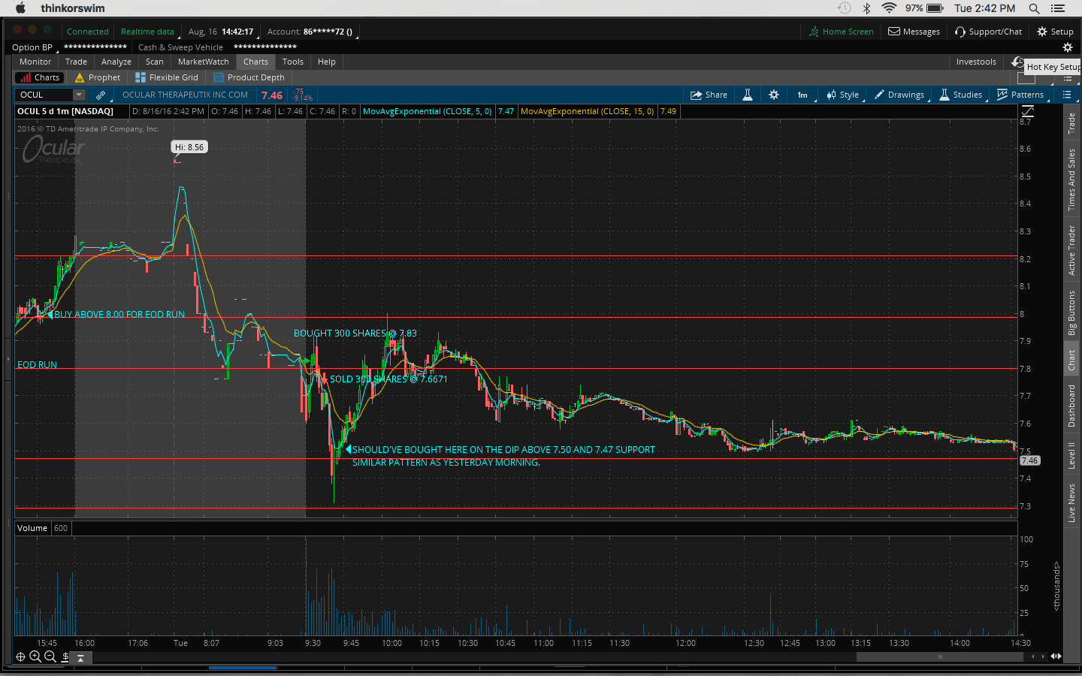The width and height of the screenshot is (1082, 676).
Task: Click the OCUL symbol input field
Action: coord(44,95)
